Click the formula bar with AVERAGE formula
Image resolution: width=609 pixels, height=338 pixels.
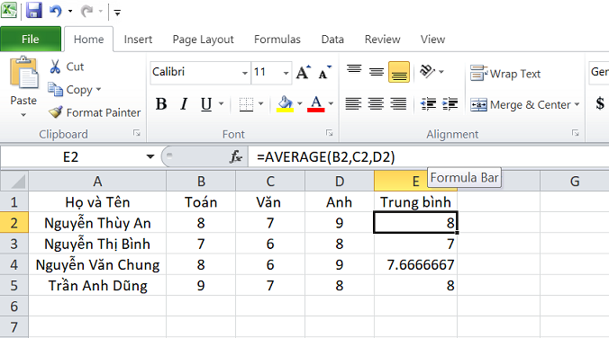[x=428, y=157]
